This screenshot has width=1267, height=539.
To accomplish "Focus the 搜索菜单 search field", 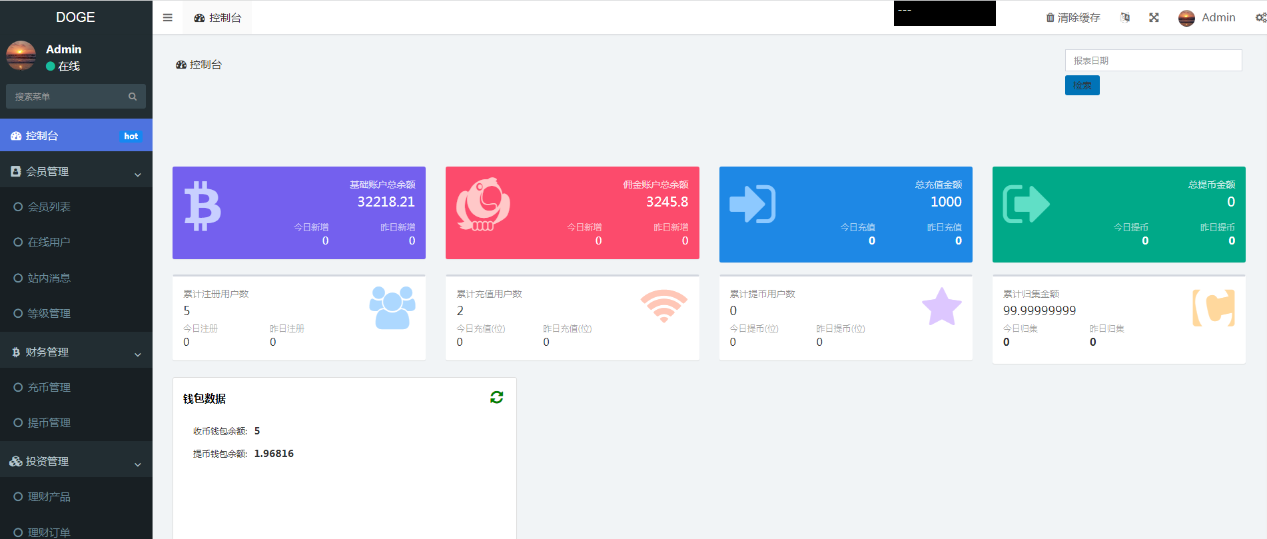I will coord(76,97).
